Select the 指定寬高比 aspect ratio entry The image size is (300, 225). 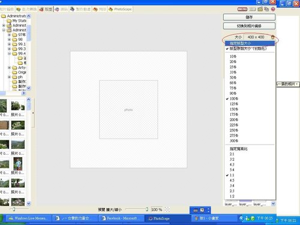(x=250, y=149)
